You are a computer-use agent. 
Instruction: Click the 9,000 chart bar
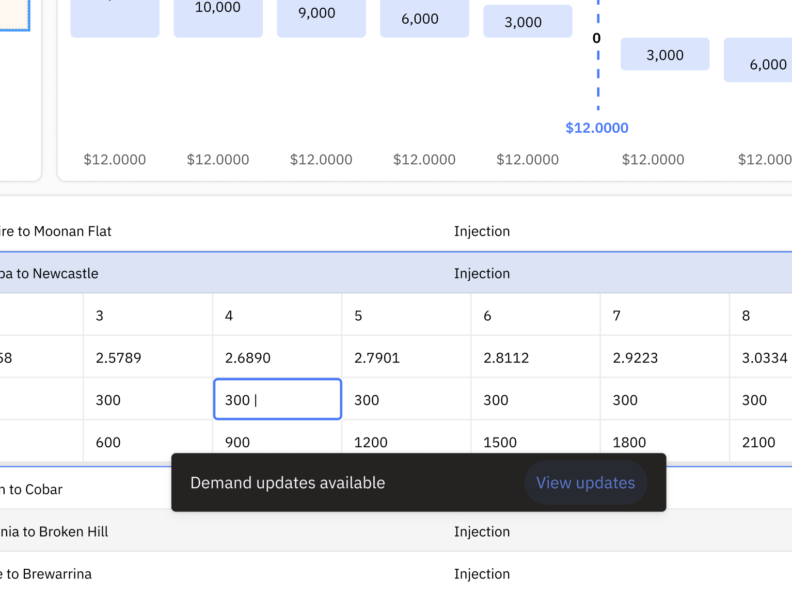click(x=321, y=18)
